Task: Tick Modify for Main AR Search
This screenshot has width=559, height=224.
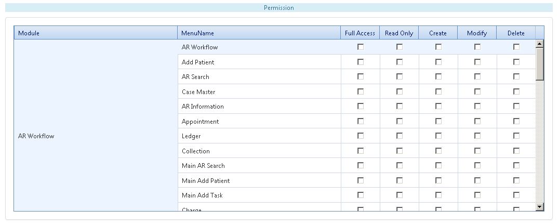Action: pyautogui.click(x=477, y=165)
